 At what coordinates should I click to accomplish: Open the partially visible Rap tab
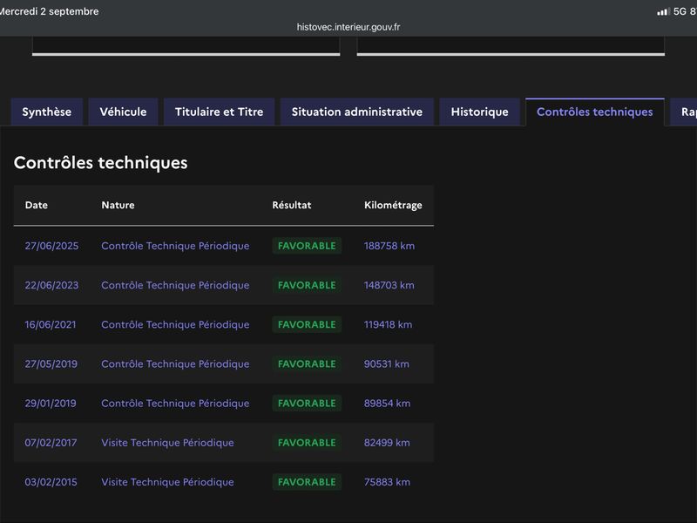point(685,112)
